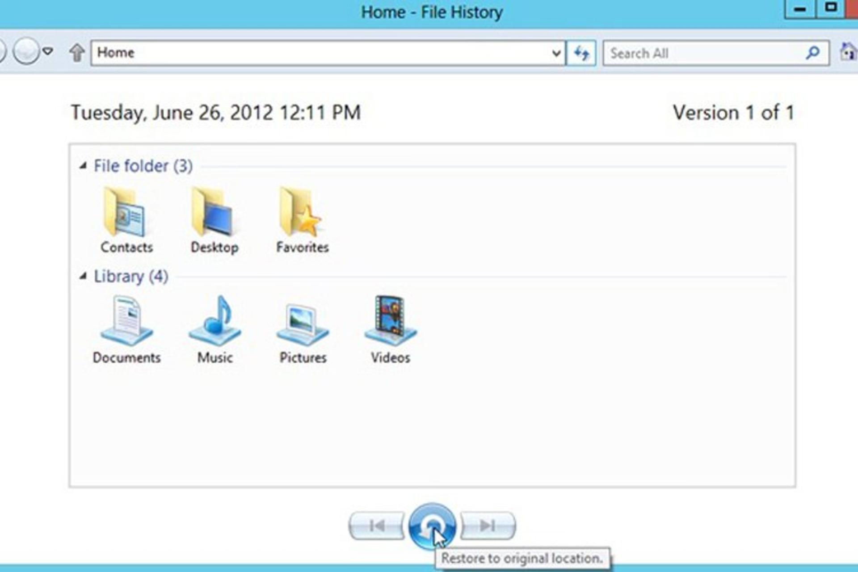
Task: Click the Home icon at top right
Action: [x=848, y=52]
